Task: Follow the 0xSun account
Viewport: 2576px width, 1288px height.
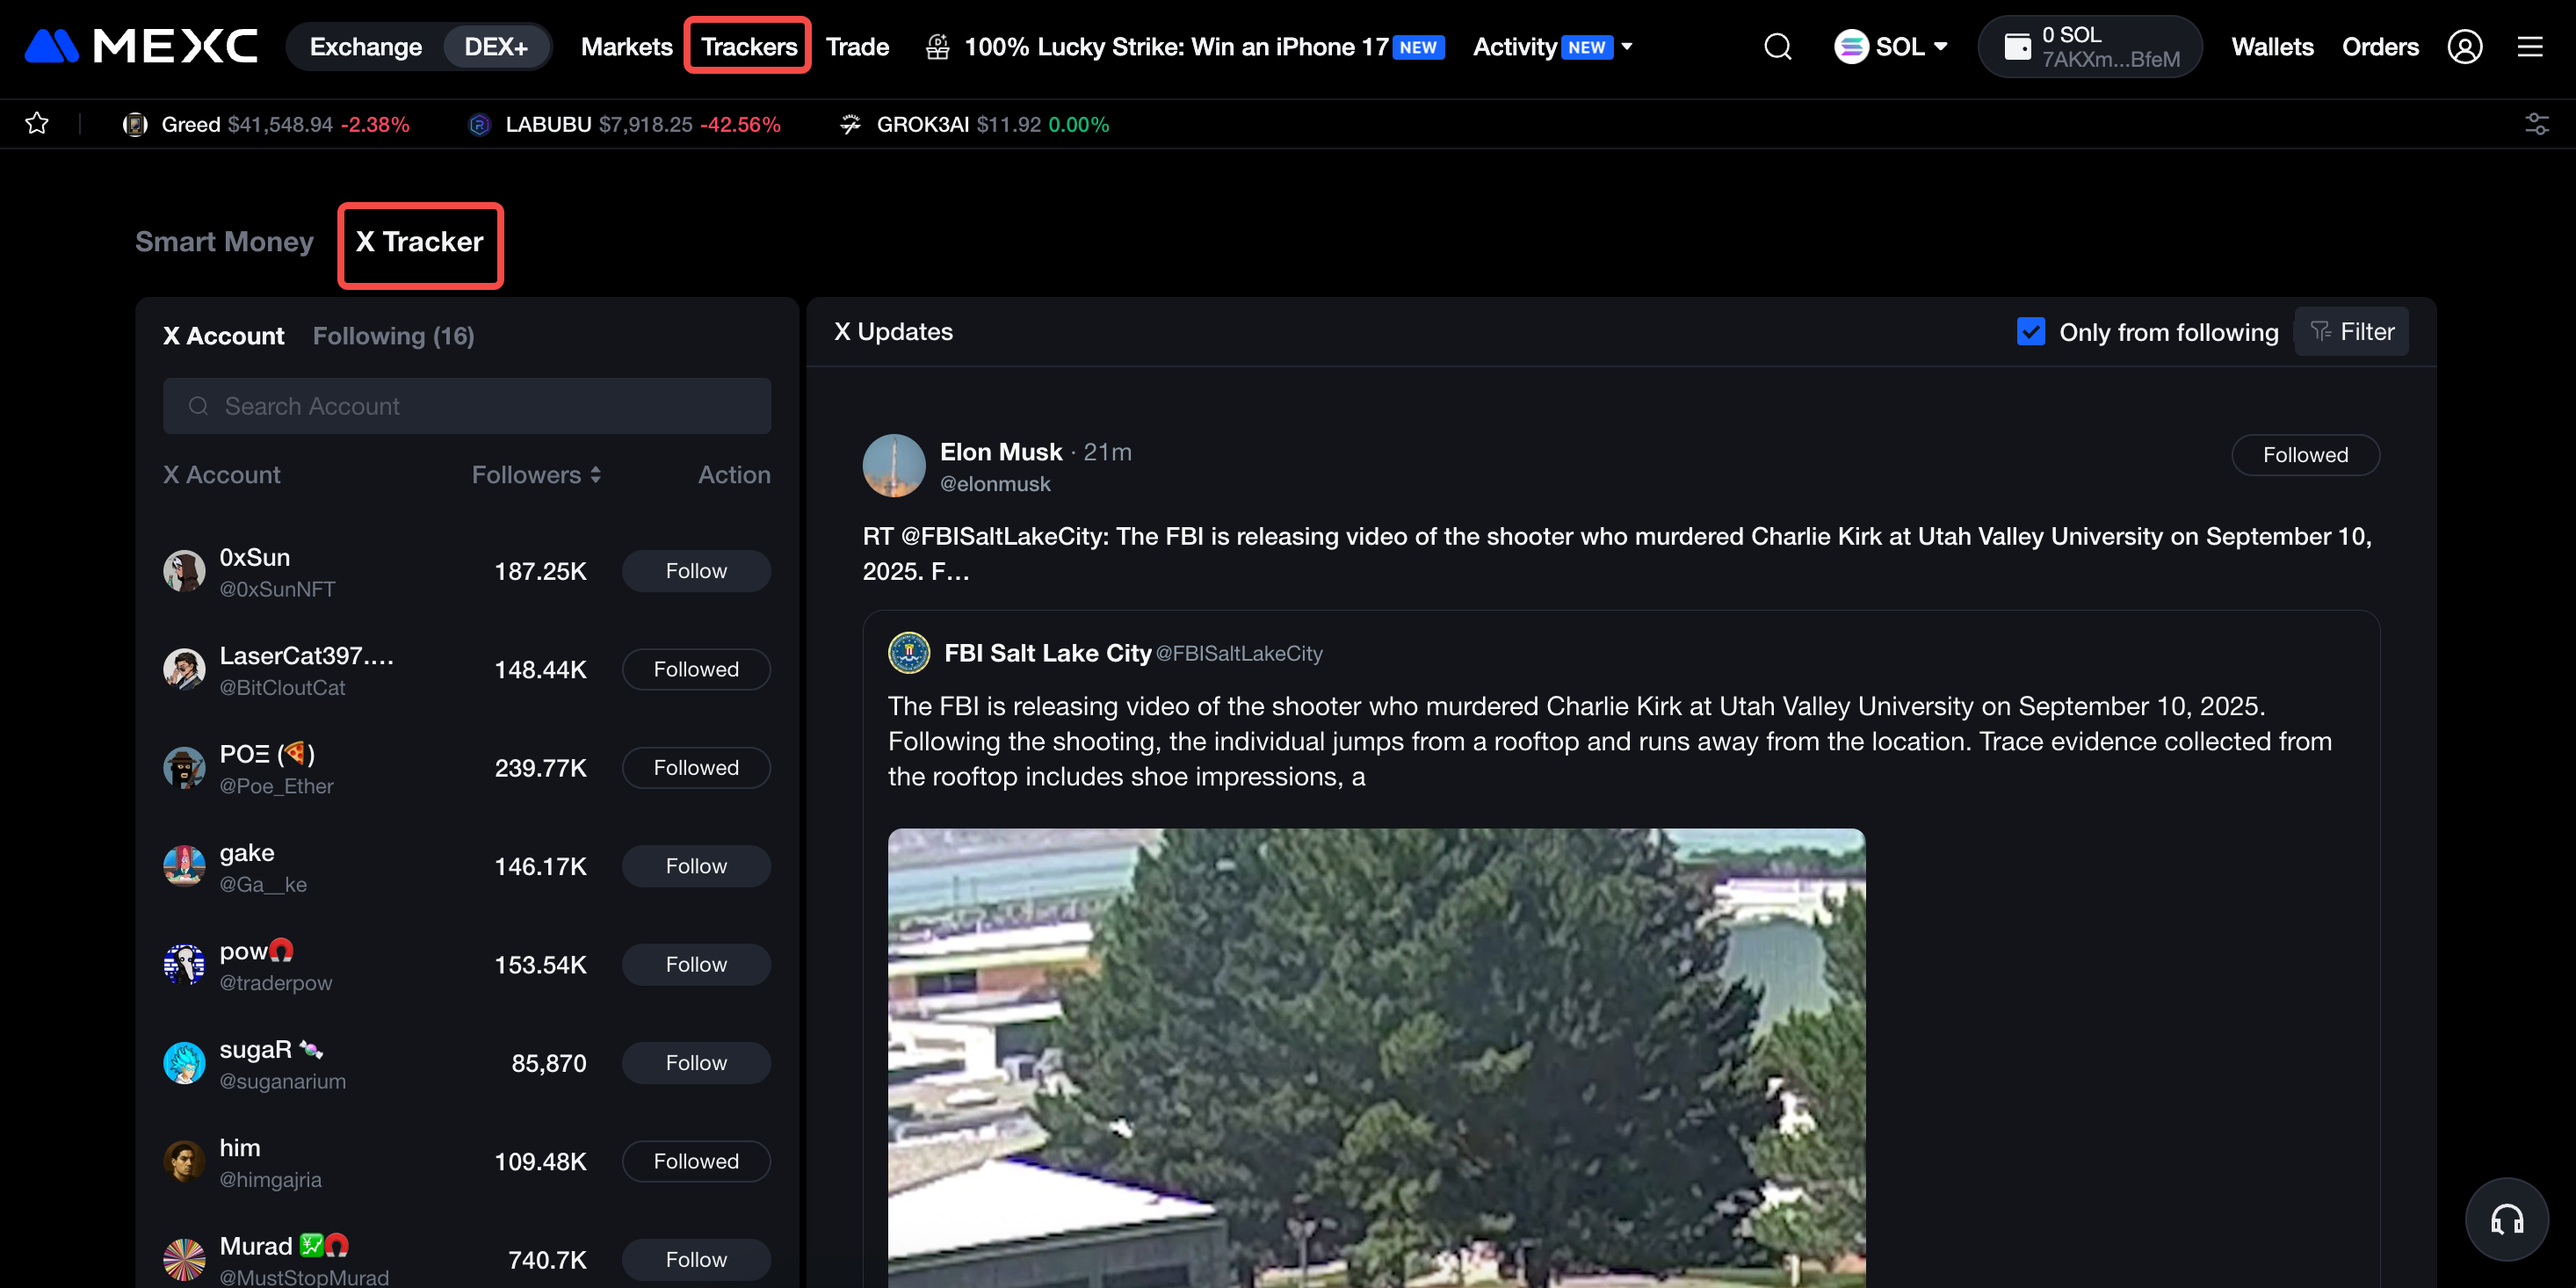Action: (x=695, y=571)
